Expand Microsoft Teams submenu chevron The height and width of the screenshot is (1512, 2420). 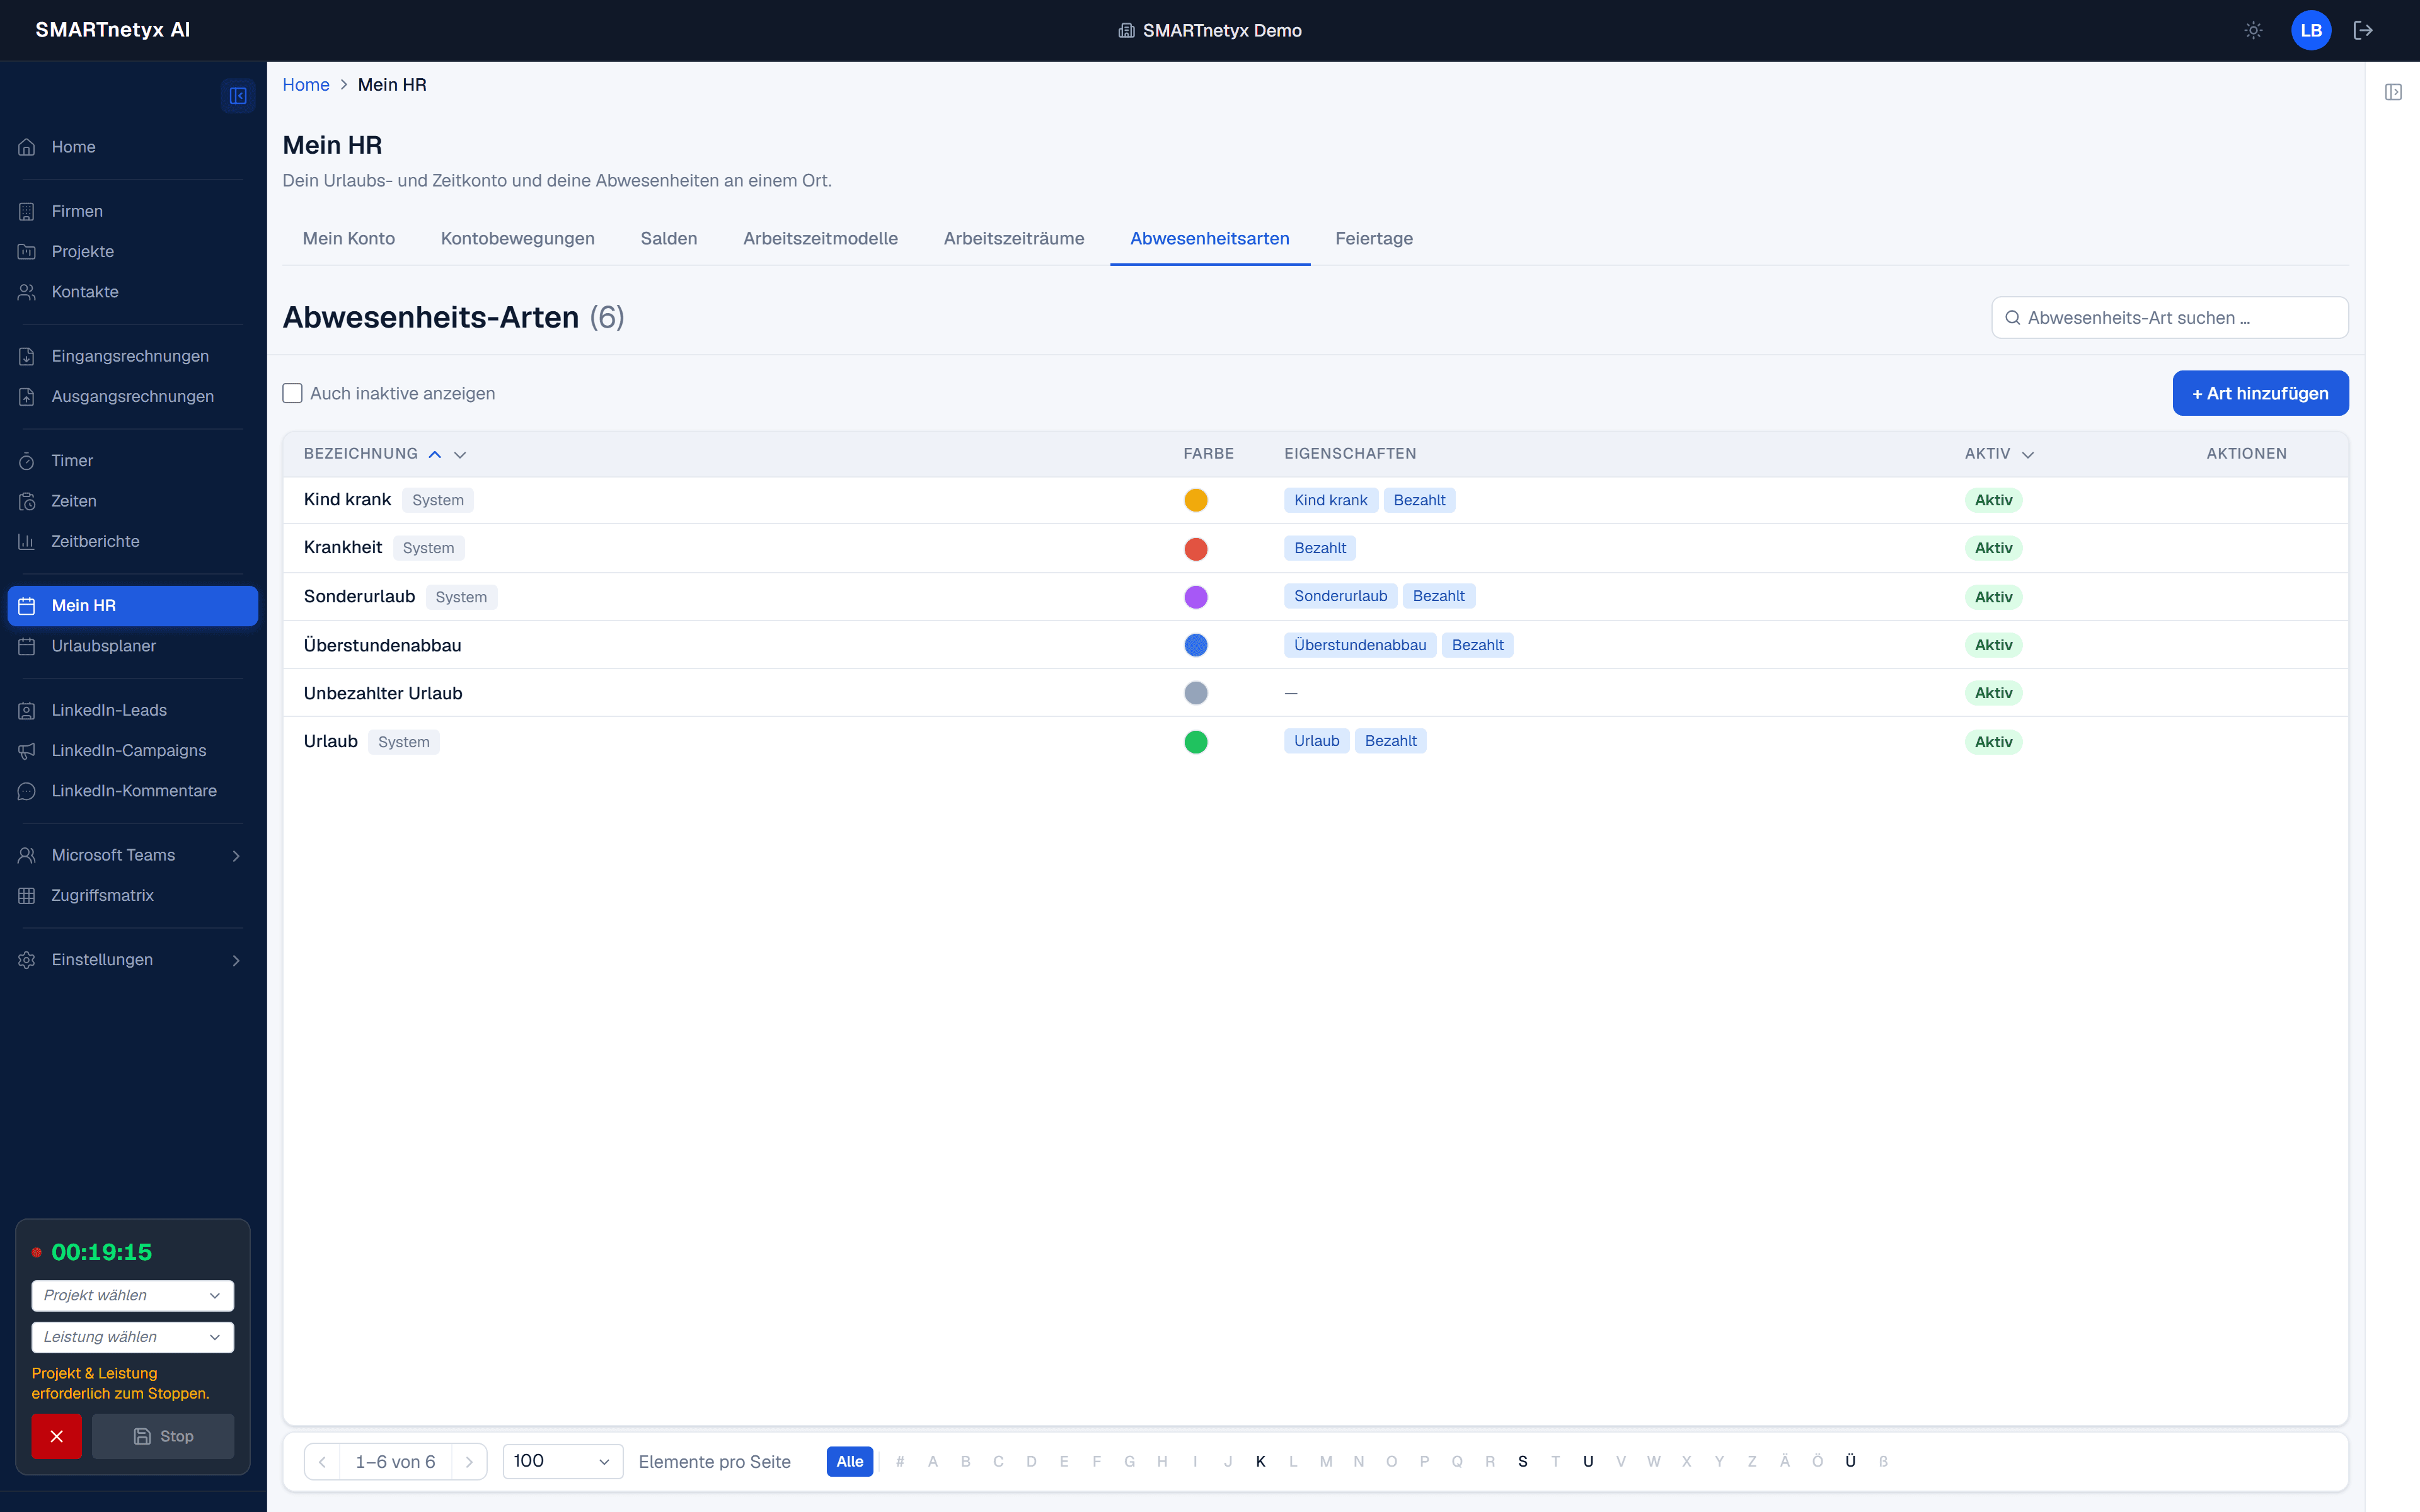pos(236,856)
